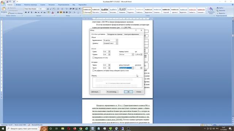Open 'Азиатское оформление' dialog tab

132,34
